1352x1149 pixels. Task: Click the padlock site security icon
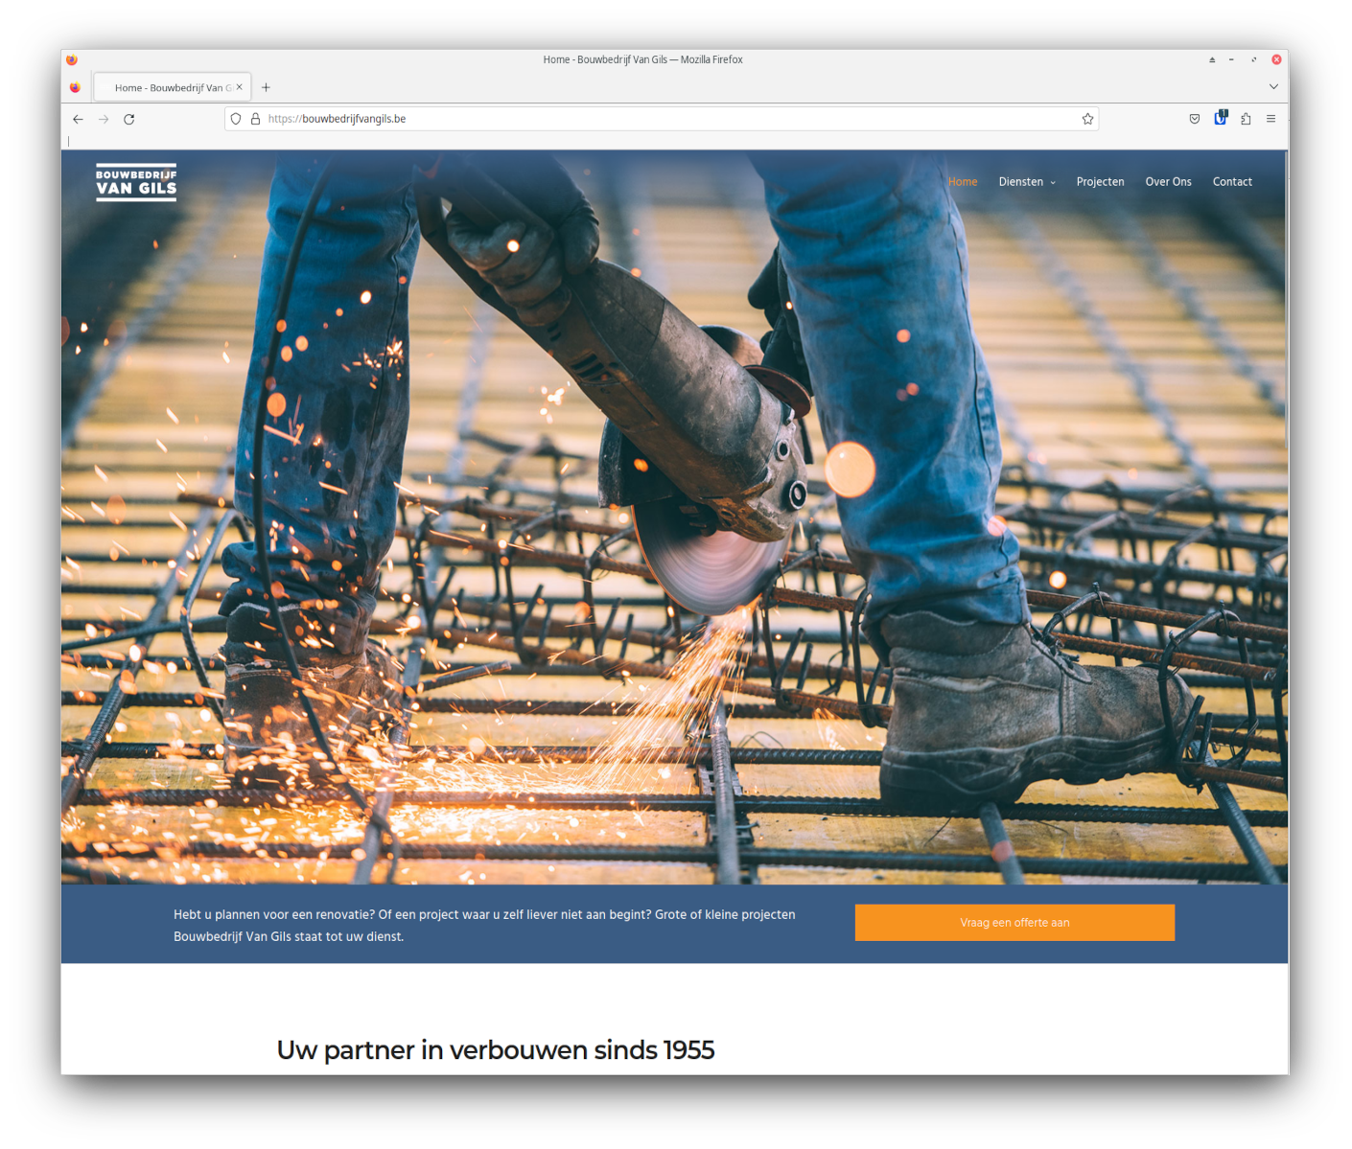pyautogui.click(x=255, y=119)
